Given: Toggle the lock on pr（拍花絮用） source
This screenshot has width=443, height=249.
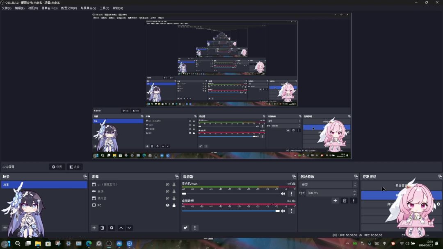Looking at the screenshot, I should pyautogui.click(x=174, y=184).
